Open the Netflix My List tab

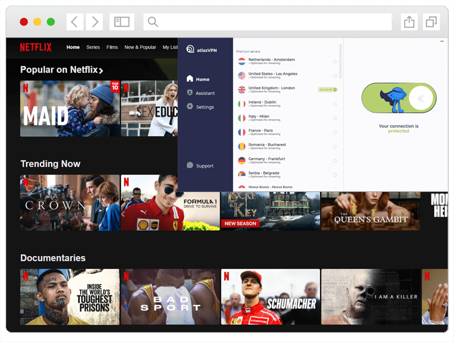[x=170, y=47]
